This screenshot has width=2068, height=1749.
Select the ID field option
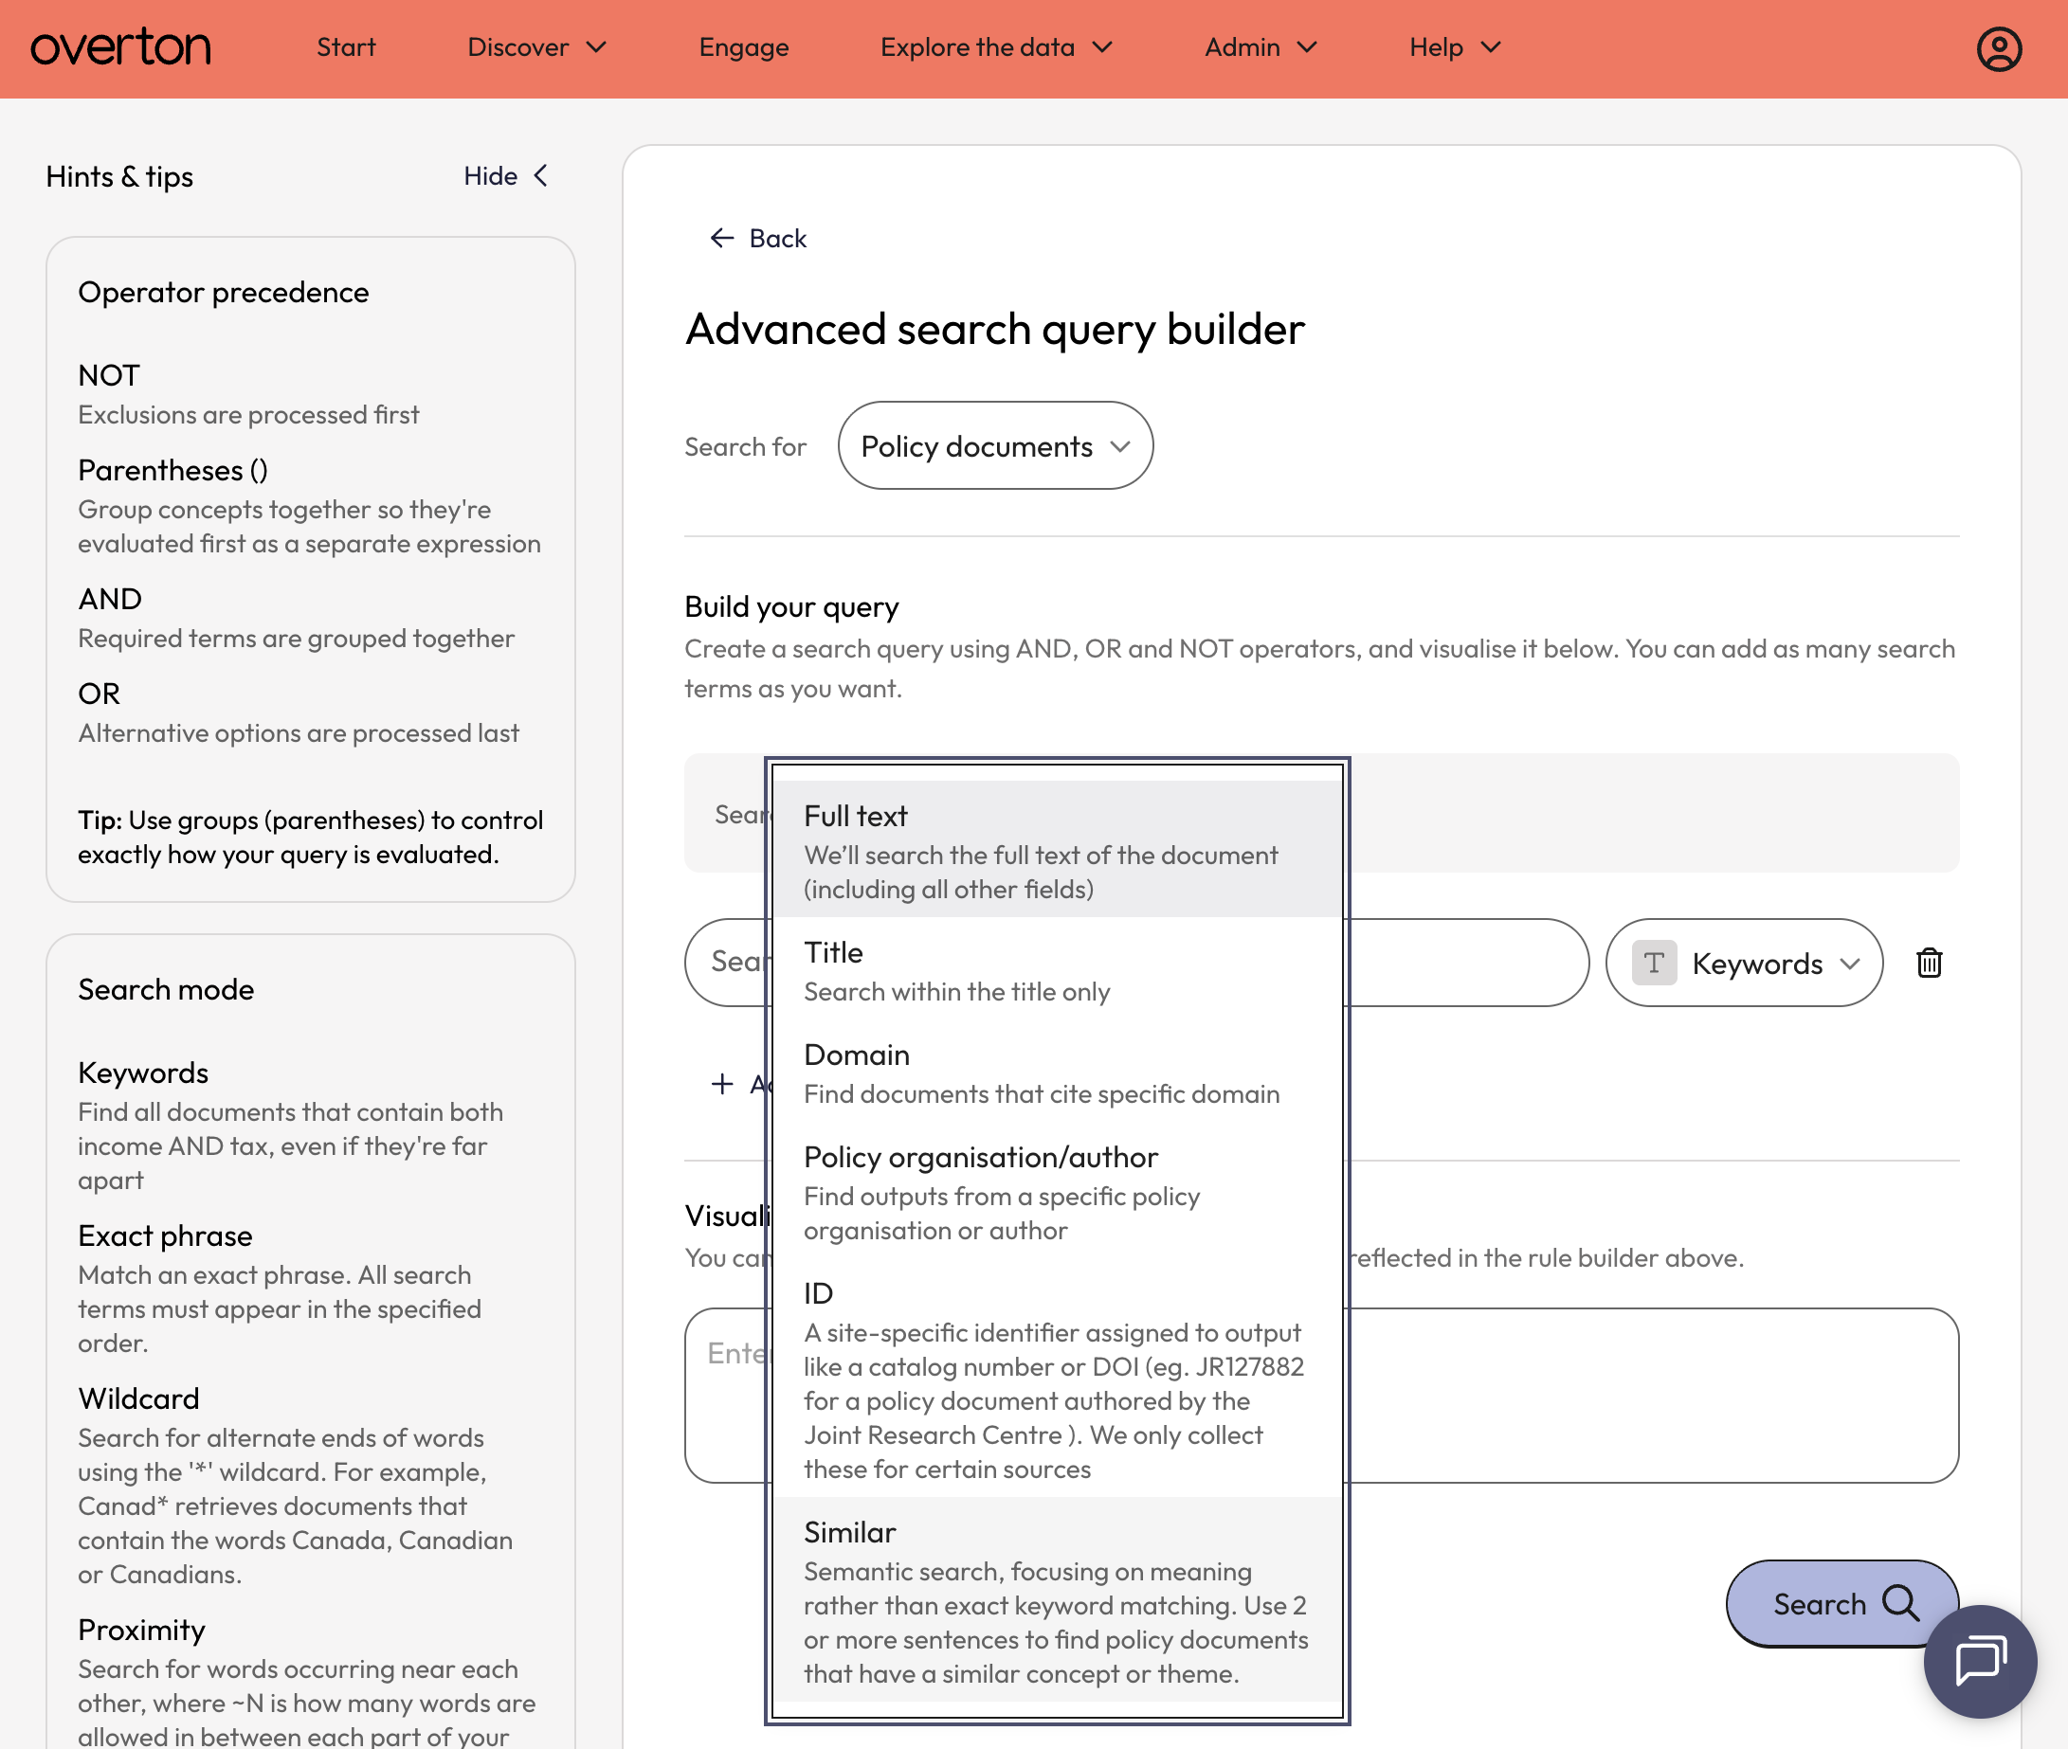point(1058,1379)
